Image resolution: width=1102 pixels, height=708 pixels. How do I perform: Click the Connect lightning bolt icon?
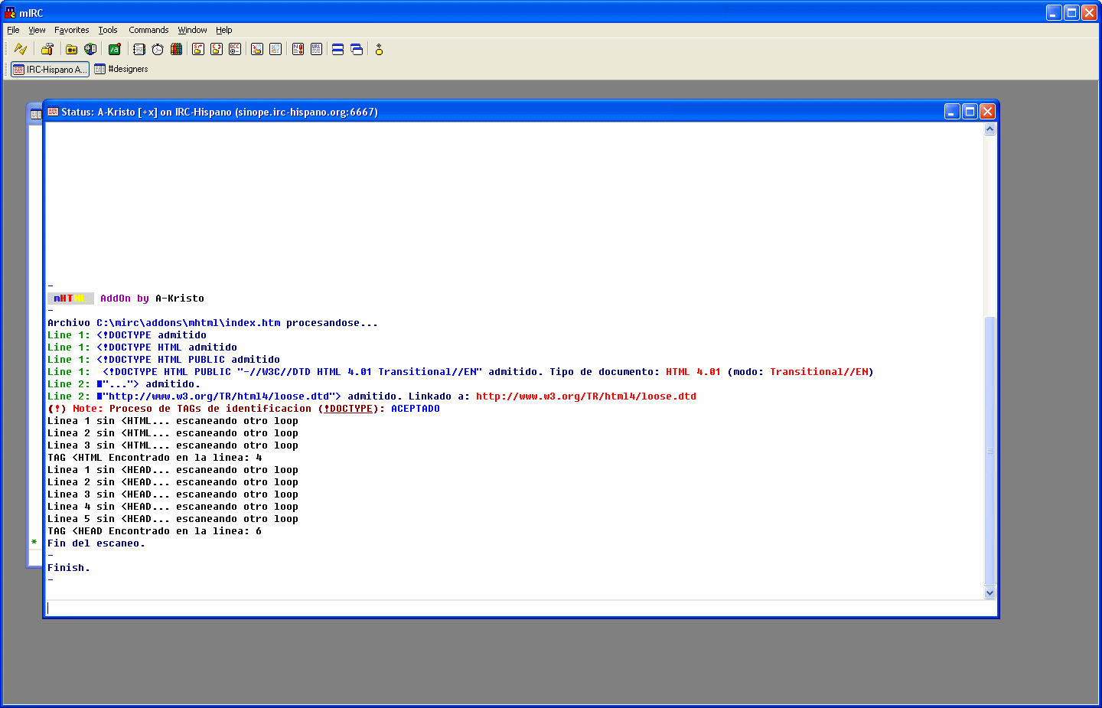21,49
